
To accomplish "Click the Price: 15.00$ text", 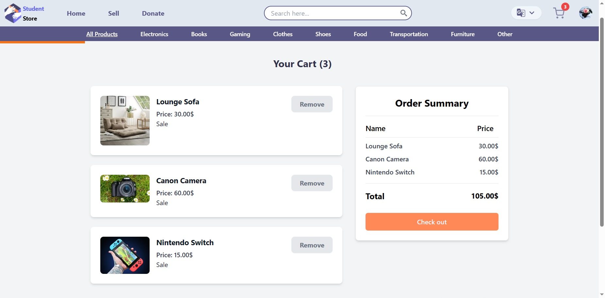I will (174, 255).
